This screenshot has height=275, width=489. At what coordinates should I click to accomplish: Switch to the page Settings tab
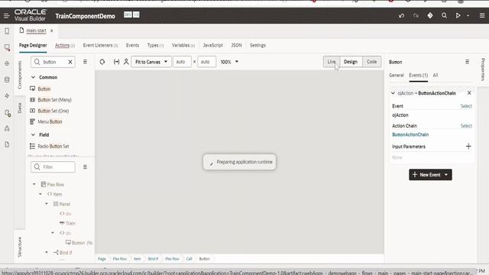pyautogui.click(x=257, y=45)
